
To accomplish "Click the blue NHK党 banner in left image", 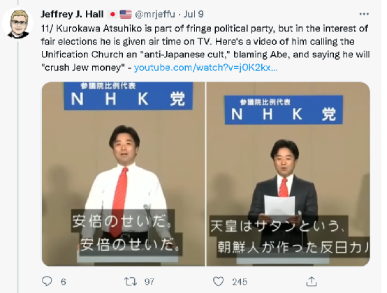I will (128, 96).
